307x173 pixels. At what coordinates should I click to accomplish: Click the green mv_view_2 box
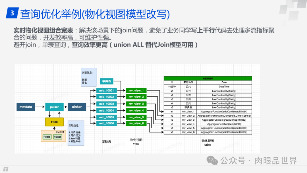pos(136,97)
